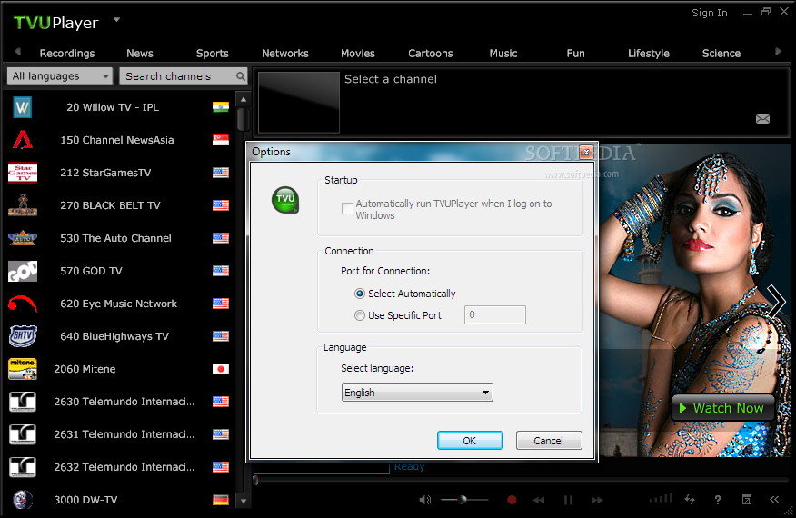796x518 pixels.
Task: Open the Networks category
Action: click(284, 54)
